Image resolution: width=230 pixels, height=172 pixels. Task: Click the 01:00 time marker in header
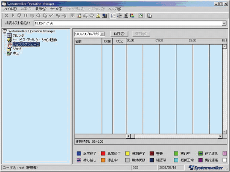click(x=159, y=41)
